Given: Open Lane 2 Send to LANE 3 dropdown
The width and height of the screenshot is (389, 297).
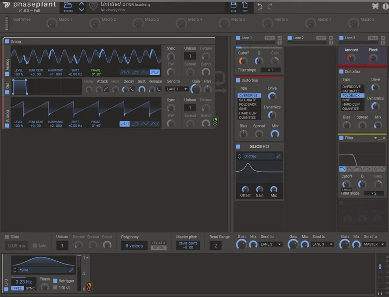Looking at the screenshot, I should point(323,244).
